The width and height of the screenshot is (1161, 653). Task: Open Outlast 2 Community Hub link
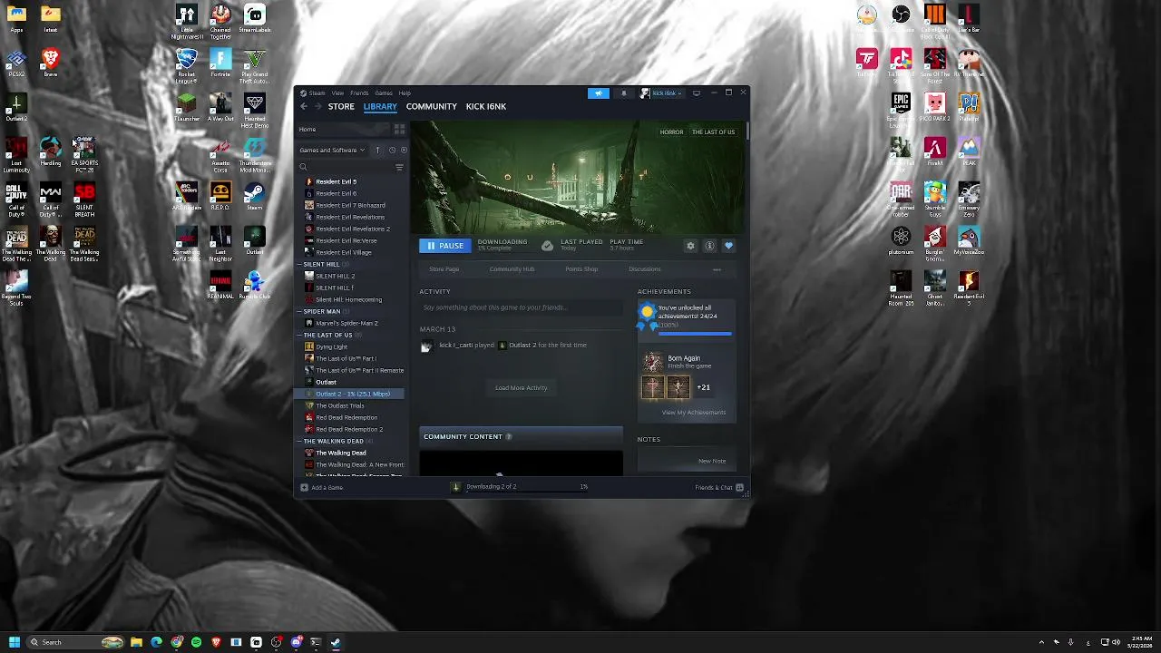point(512,269)
